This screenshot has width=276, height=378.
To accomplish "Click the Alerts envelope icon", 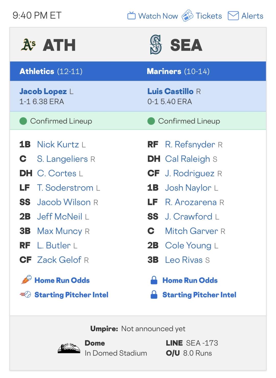I will click(233, 16).
